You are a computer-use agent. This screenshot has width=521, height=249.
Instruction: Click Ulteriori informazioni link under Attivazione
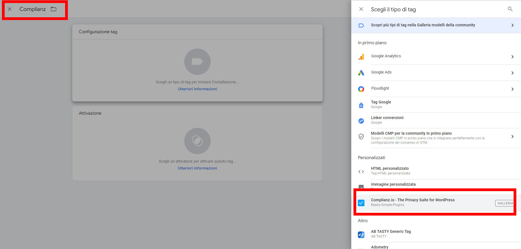(x=197, y=168)
